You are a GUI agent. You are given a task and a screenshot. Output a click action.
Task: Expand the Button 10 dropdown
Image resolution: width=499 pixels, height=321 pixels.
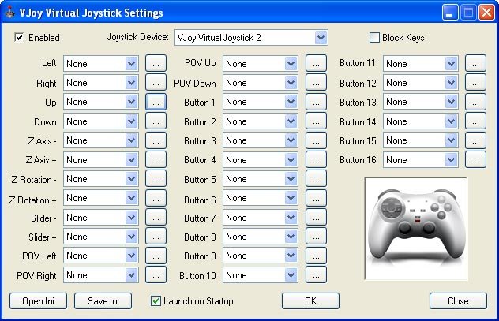pos(261,275)
